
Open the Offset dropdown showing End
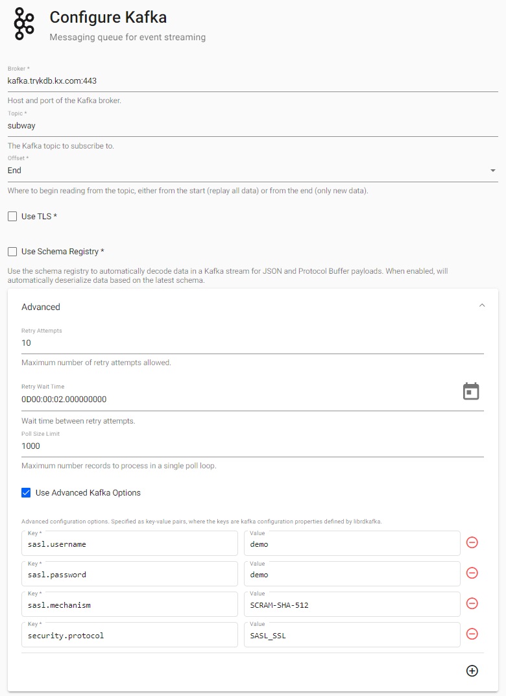[252, 171]
